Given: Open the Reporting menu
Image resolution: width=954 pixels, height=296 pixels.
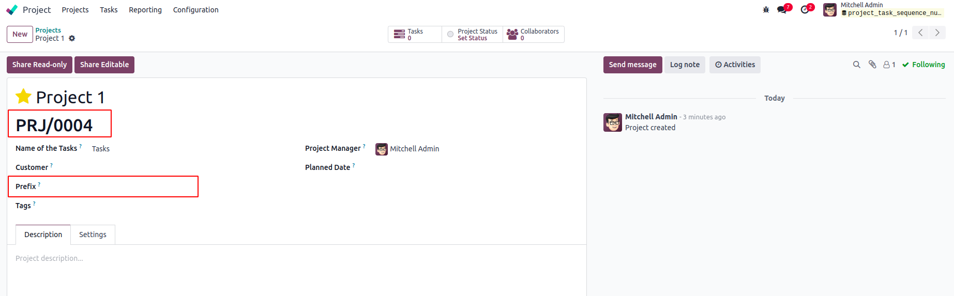Looking at the screenshot, I should [x=145, y=10].
